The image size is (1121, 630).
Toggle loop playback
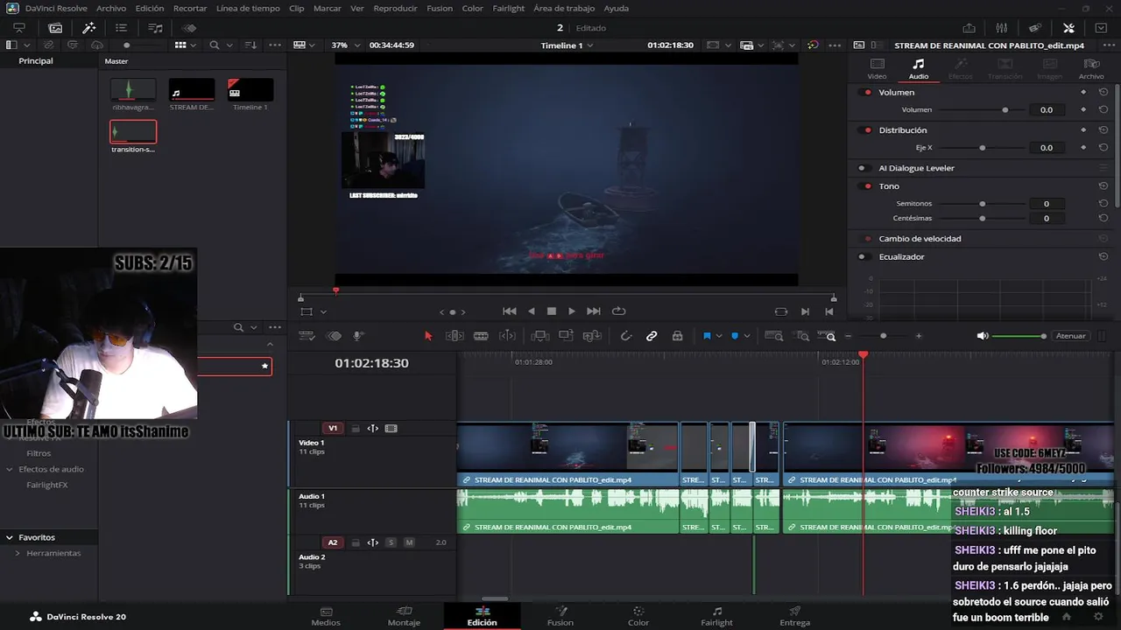[x=619, y=311]
